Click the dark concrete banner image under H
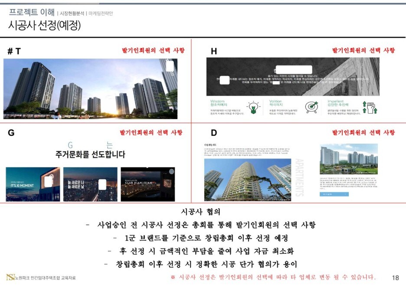Image resolution: width=406 pixels, height=287 pixels. click(293, 77)
